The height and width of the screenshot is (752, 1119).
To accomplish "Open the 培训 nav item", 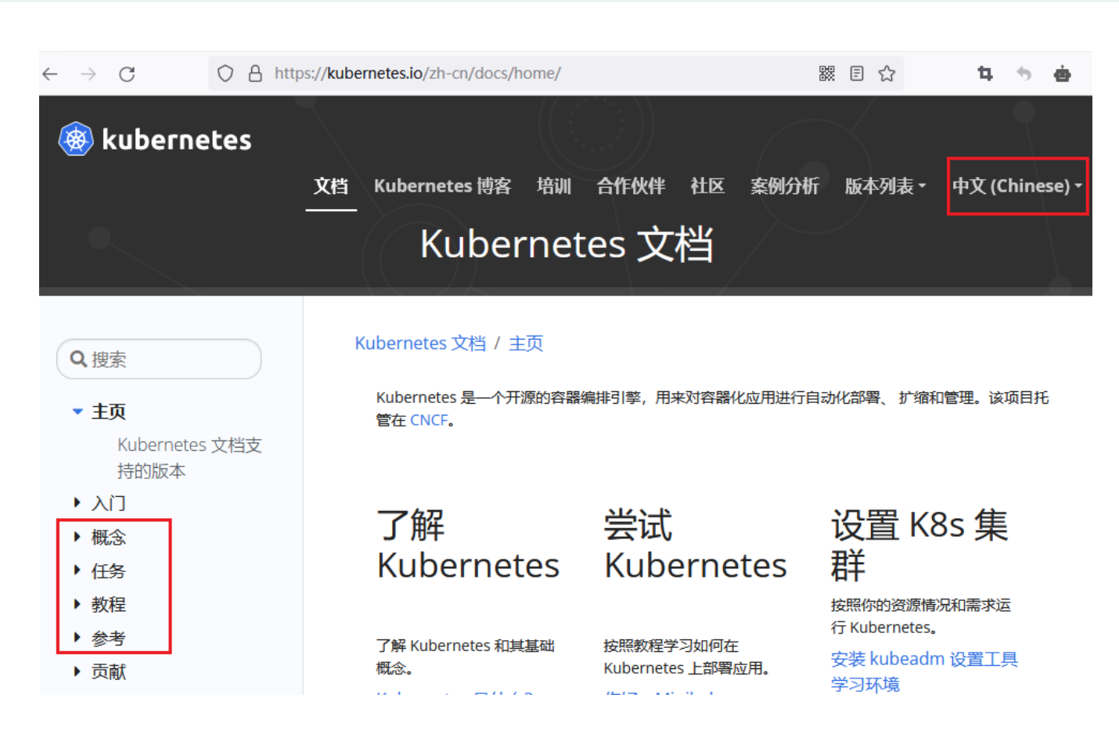I will point(554,186).
